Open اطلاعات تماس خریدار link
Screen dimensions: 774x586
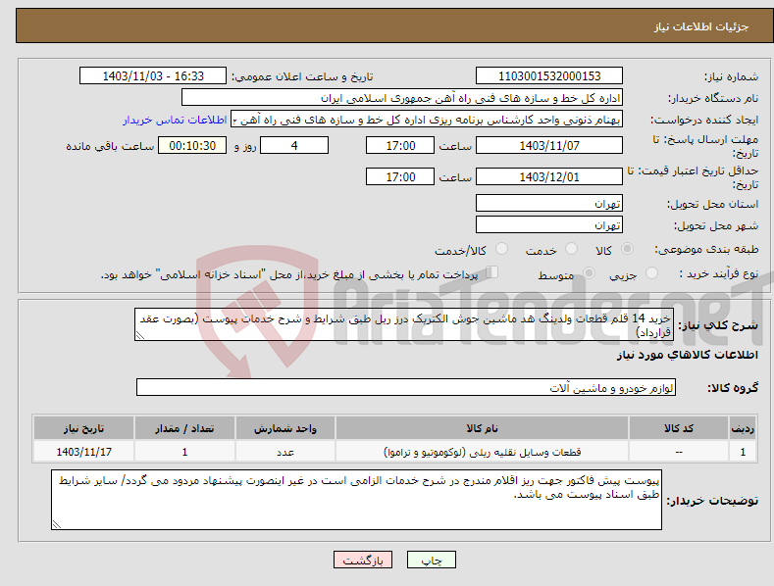tap(175, 120)
